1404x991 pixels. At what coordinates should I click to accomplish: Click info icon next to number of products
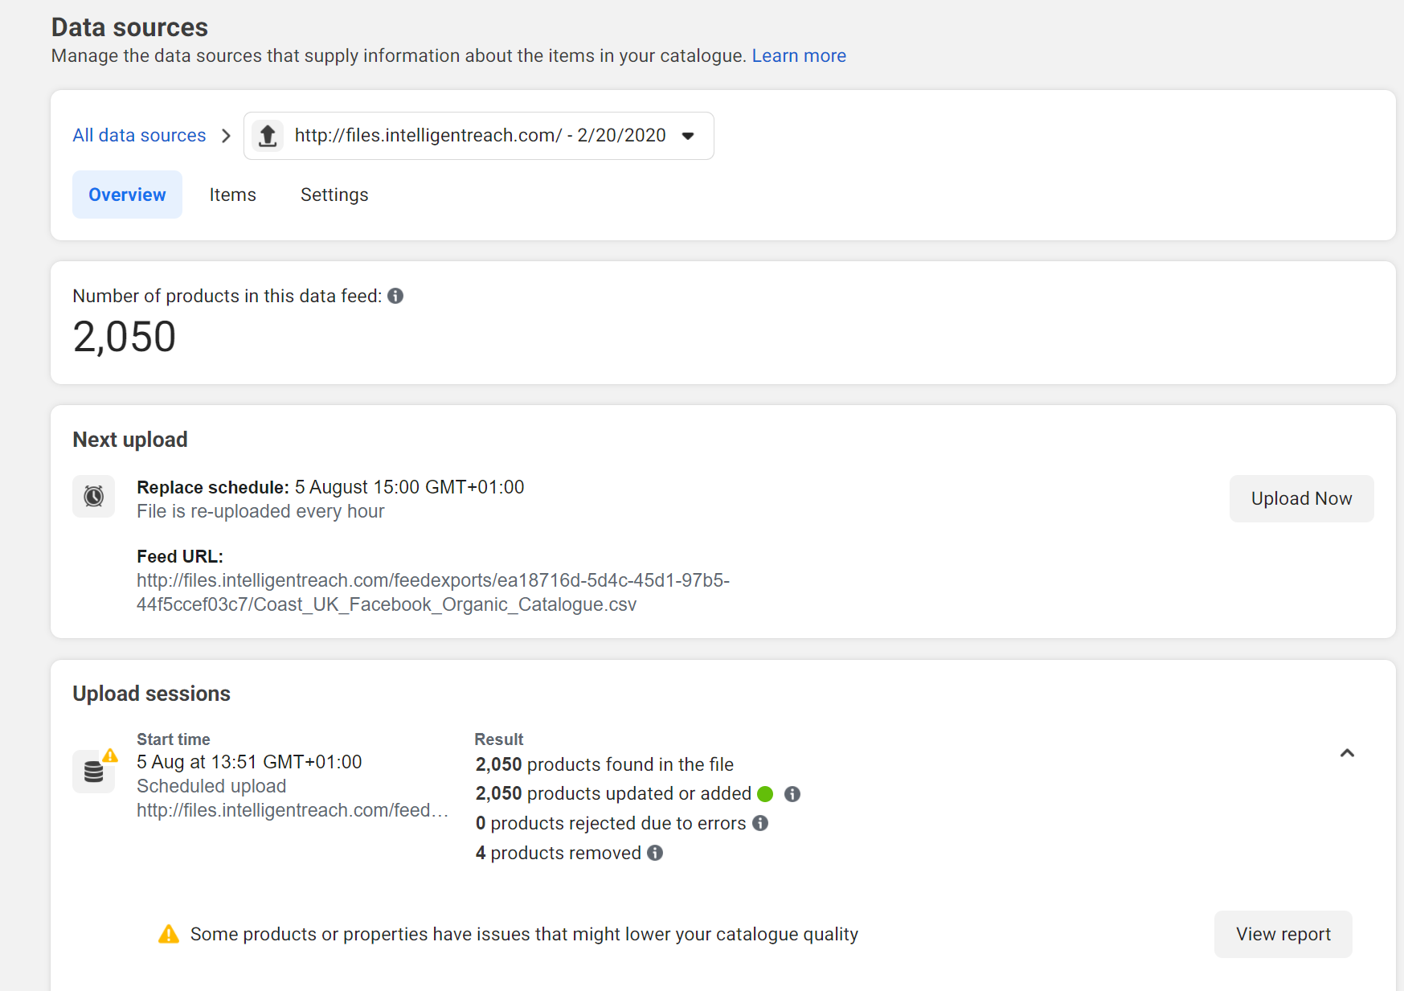point(395,296)
